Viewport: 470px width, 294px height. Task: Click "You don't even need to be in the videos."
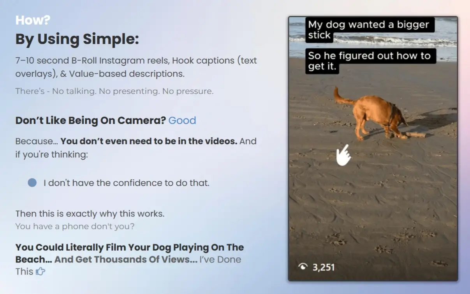click(x=149, y=141)
